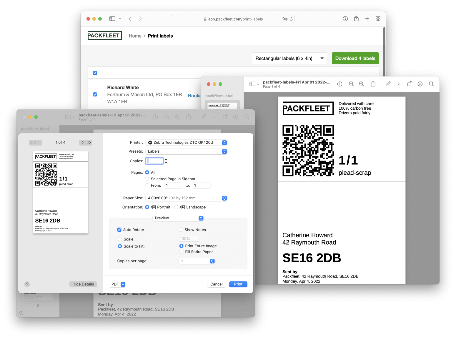Click the translate icon in Safari address bar
The image size is (456, 339).
284,19
